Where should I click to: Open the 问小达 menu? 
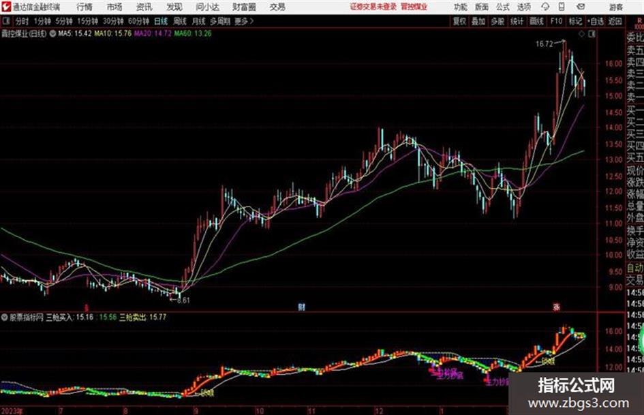pos(207,7)
